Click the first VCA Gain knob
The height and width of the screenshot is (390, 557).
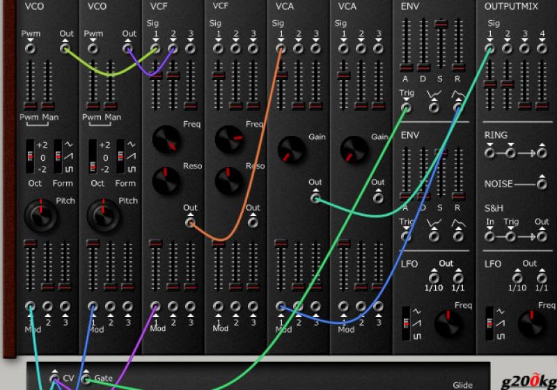pos(292,150)
